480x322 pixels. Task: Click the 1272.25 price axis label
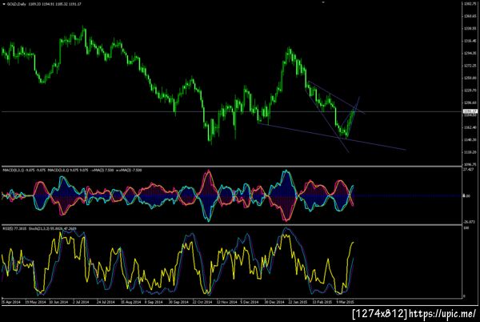470,66
